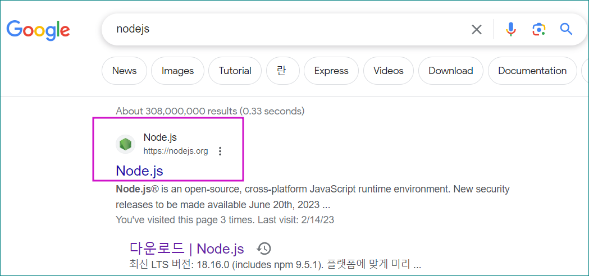The height and width of the screenshot is (276, 589).
Task: Select the Tutorial filter chip
Action: (235, 71)
